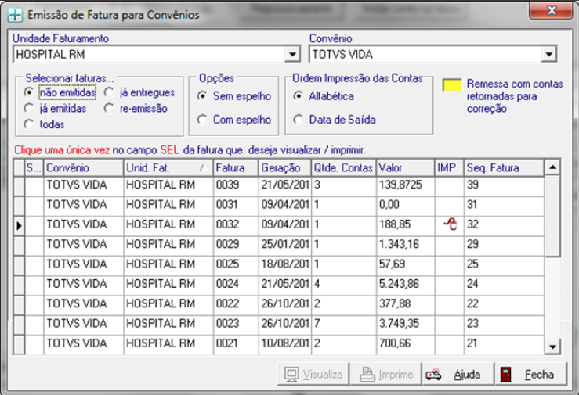Click the monitor icon on Visualiza button
The image size is (579, 395).
[291, 375]
